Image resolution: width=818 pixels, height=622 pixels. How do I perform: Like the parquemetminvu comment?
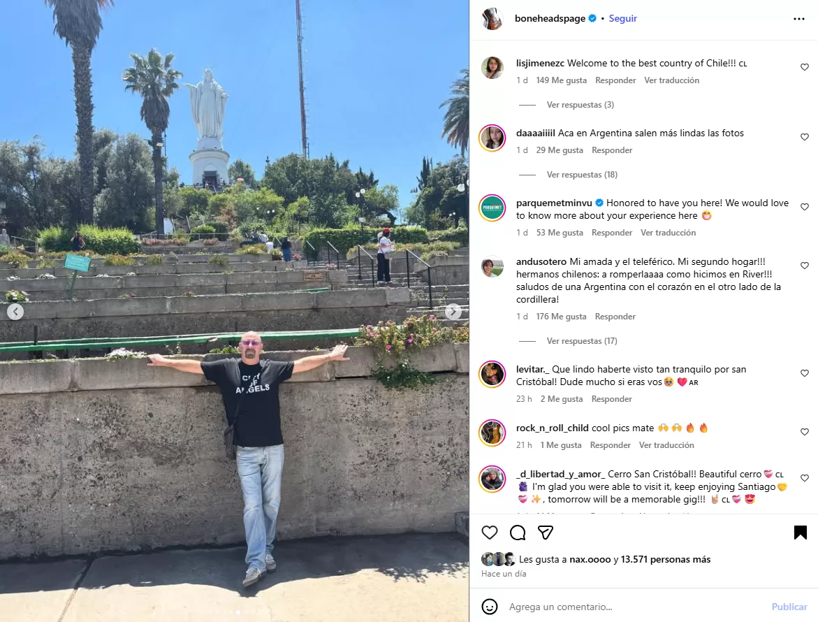pyautogui.click(x=805, y=207)
